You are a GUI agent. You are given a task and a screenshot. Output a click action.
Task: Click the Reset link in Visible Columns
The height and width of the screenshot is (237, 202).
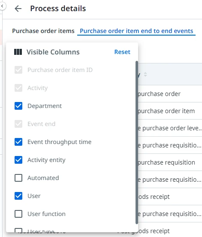point(122,52)
